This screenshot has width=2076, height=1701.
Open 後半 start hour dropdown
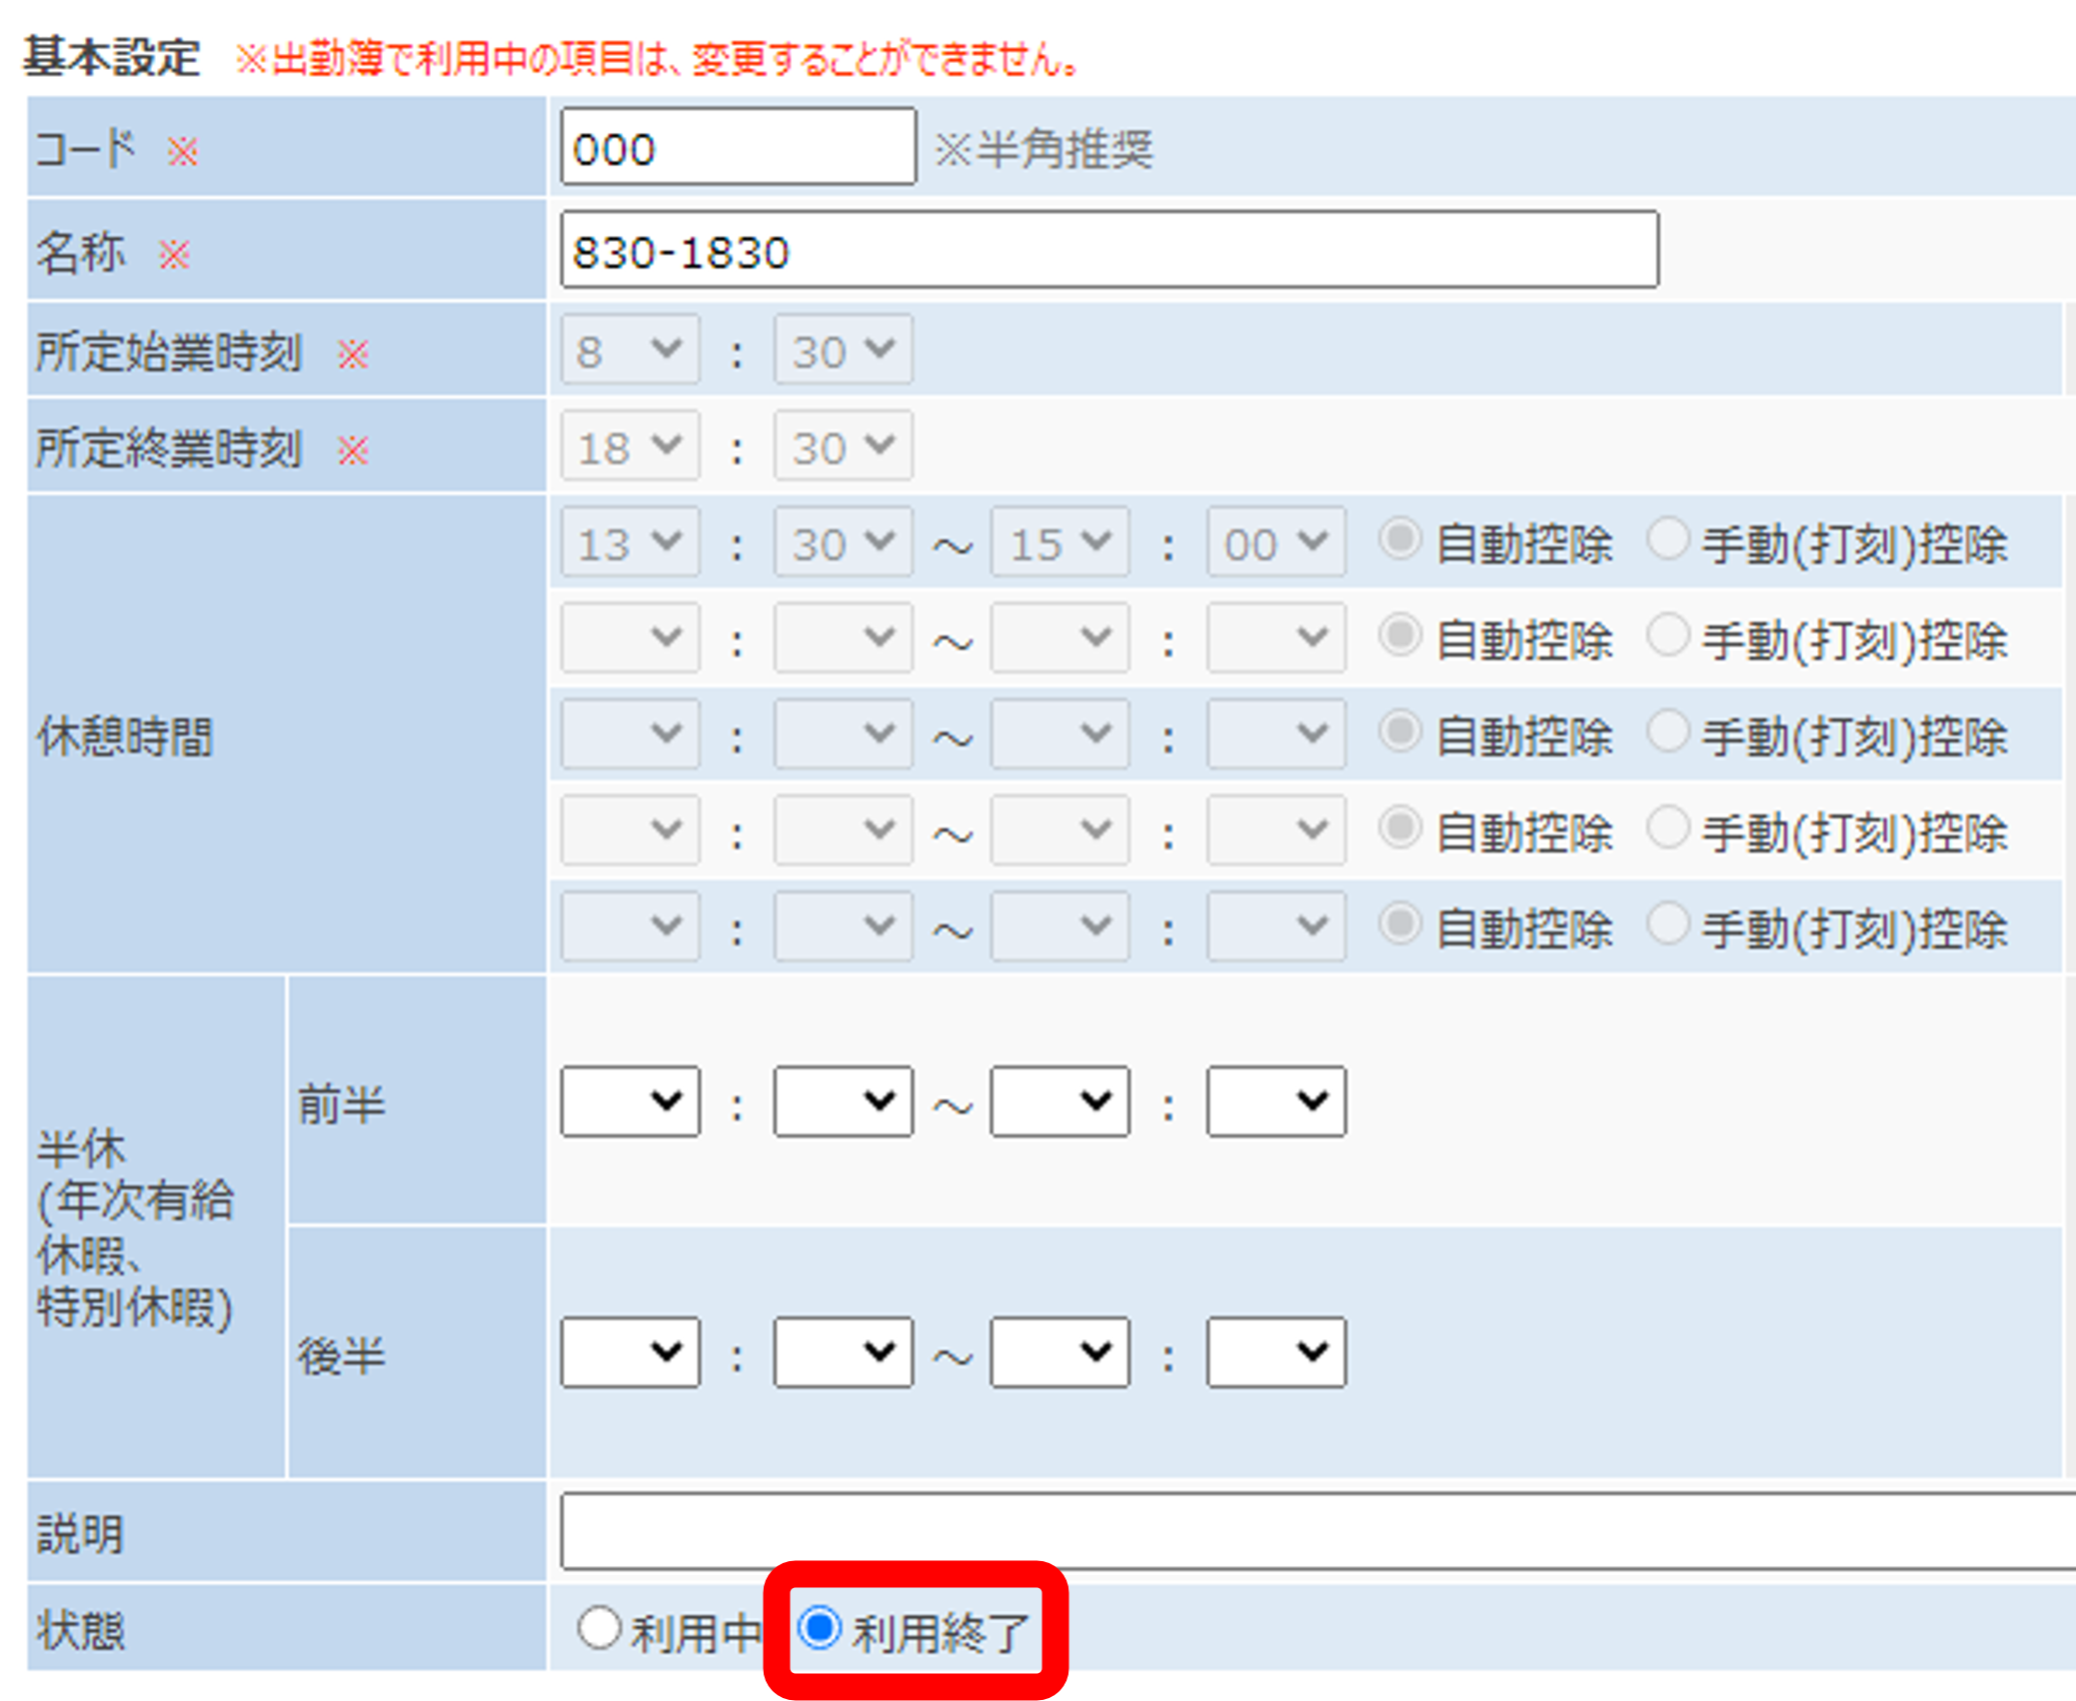(x=630, y=1352)
